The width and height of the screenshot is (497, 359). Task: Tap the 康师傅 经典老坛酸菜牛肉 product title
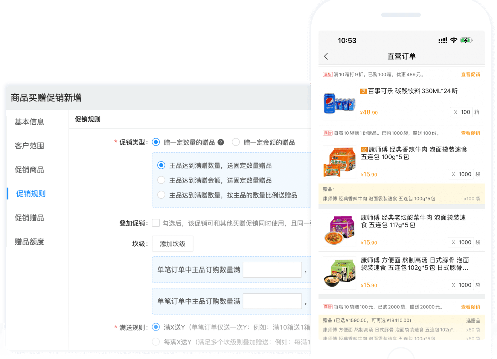coord(413,221)
